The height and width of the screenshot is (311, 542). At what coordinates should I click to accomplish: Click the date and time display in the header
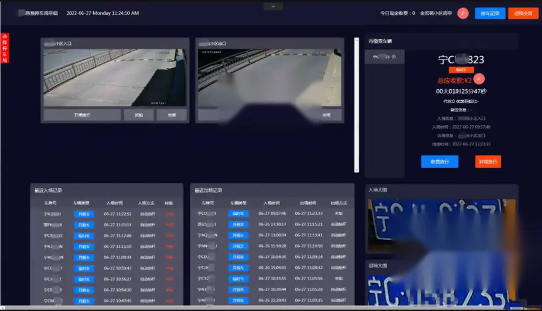[102, 13]
